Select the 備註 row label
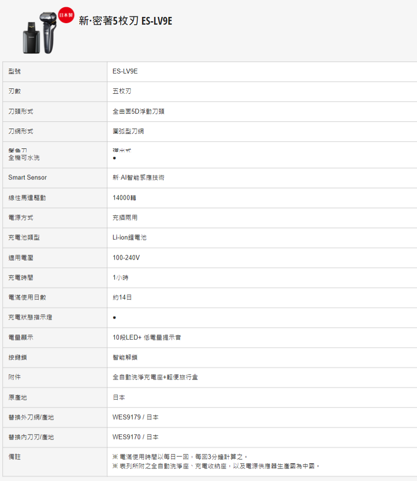This screenshot has width=417, height=481. [14, 457]
